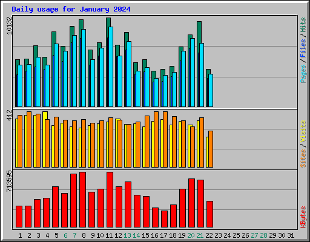The height and width of the screenshot is (242, 310).
Task: Click day label 12 on the x-axis
Action: [x=118, y=235]
